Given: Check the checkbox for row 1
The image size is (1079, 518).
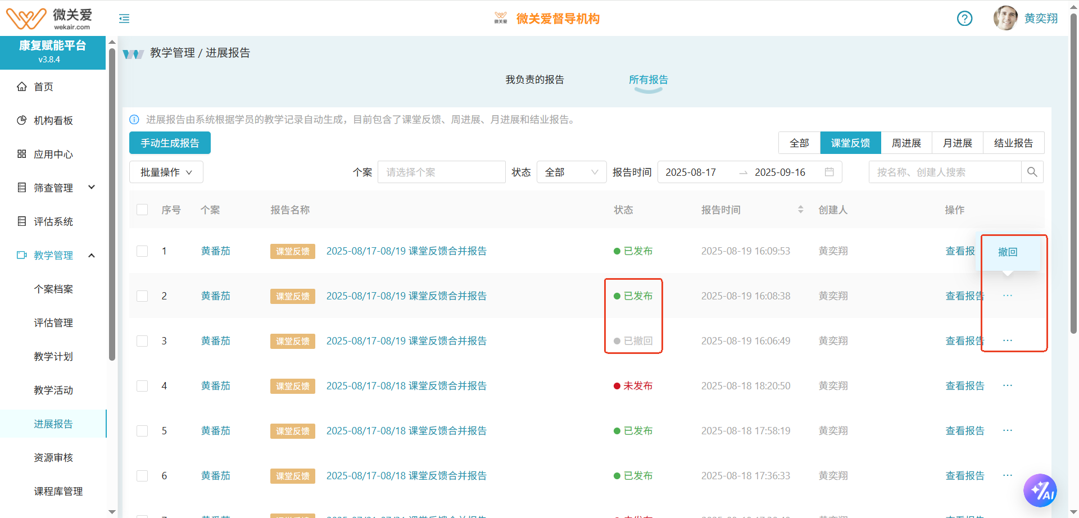Looking at the screenshot, I should click(x=142, y=251).
